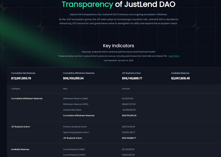Select the JST Buyback & Burn summary card

point(135,75)
